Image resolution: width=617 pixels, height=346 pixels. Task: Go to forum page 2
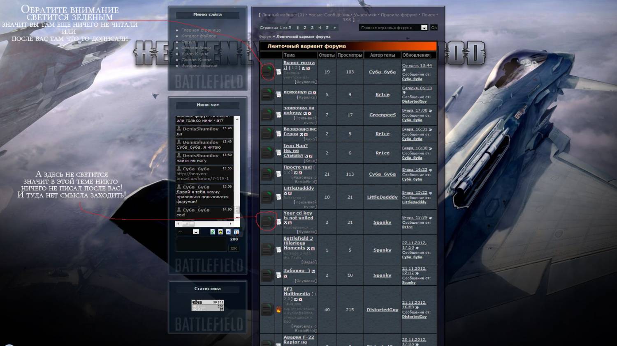(305, 28)
